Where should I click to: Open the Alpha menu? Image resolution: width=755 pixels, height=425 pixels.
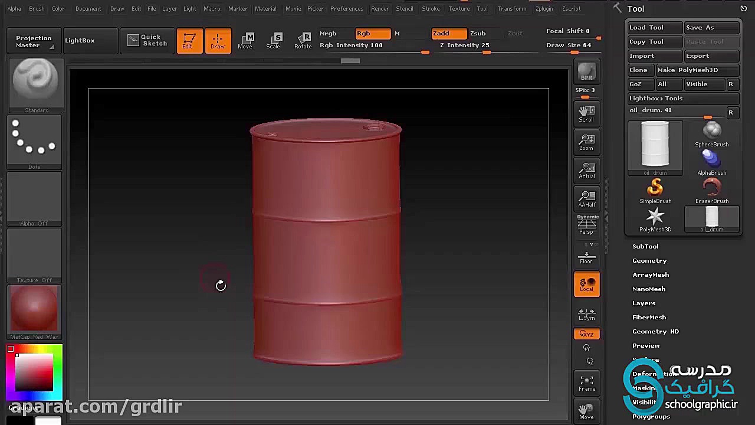coord(14,9)
